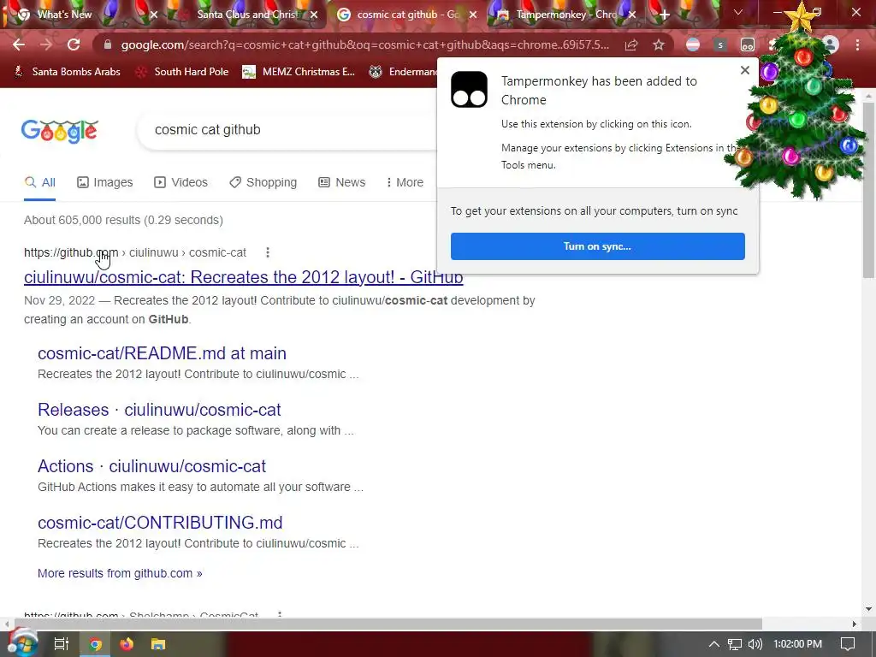Viewport: 876px width, 657px height.
Task: Open the striped flag extension icon
Action: (693, 44)
